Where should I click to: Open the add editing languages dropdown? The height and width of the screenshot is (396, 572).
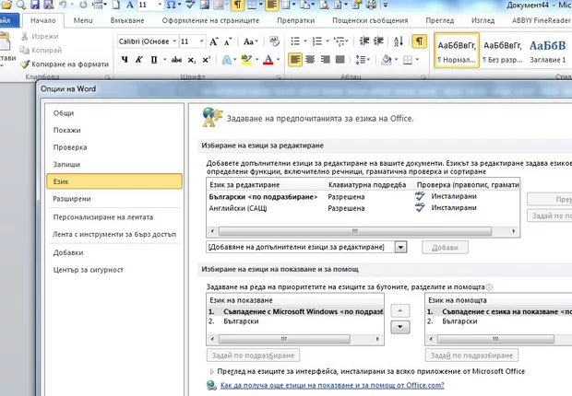point(400,247)
